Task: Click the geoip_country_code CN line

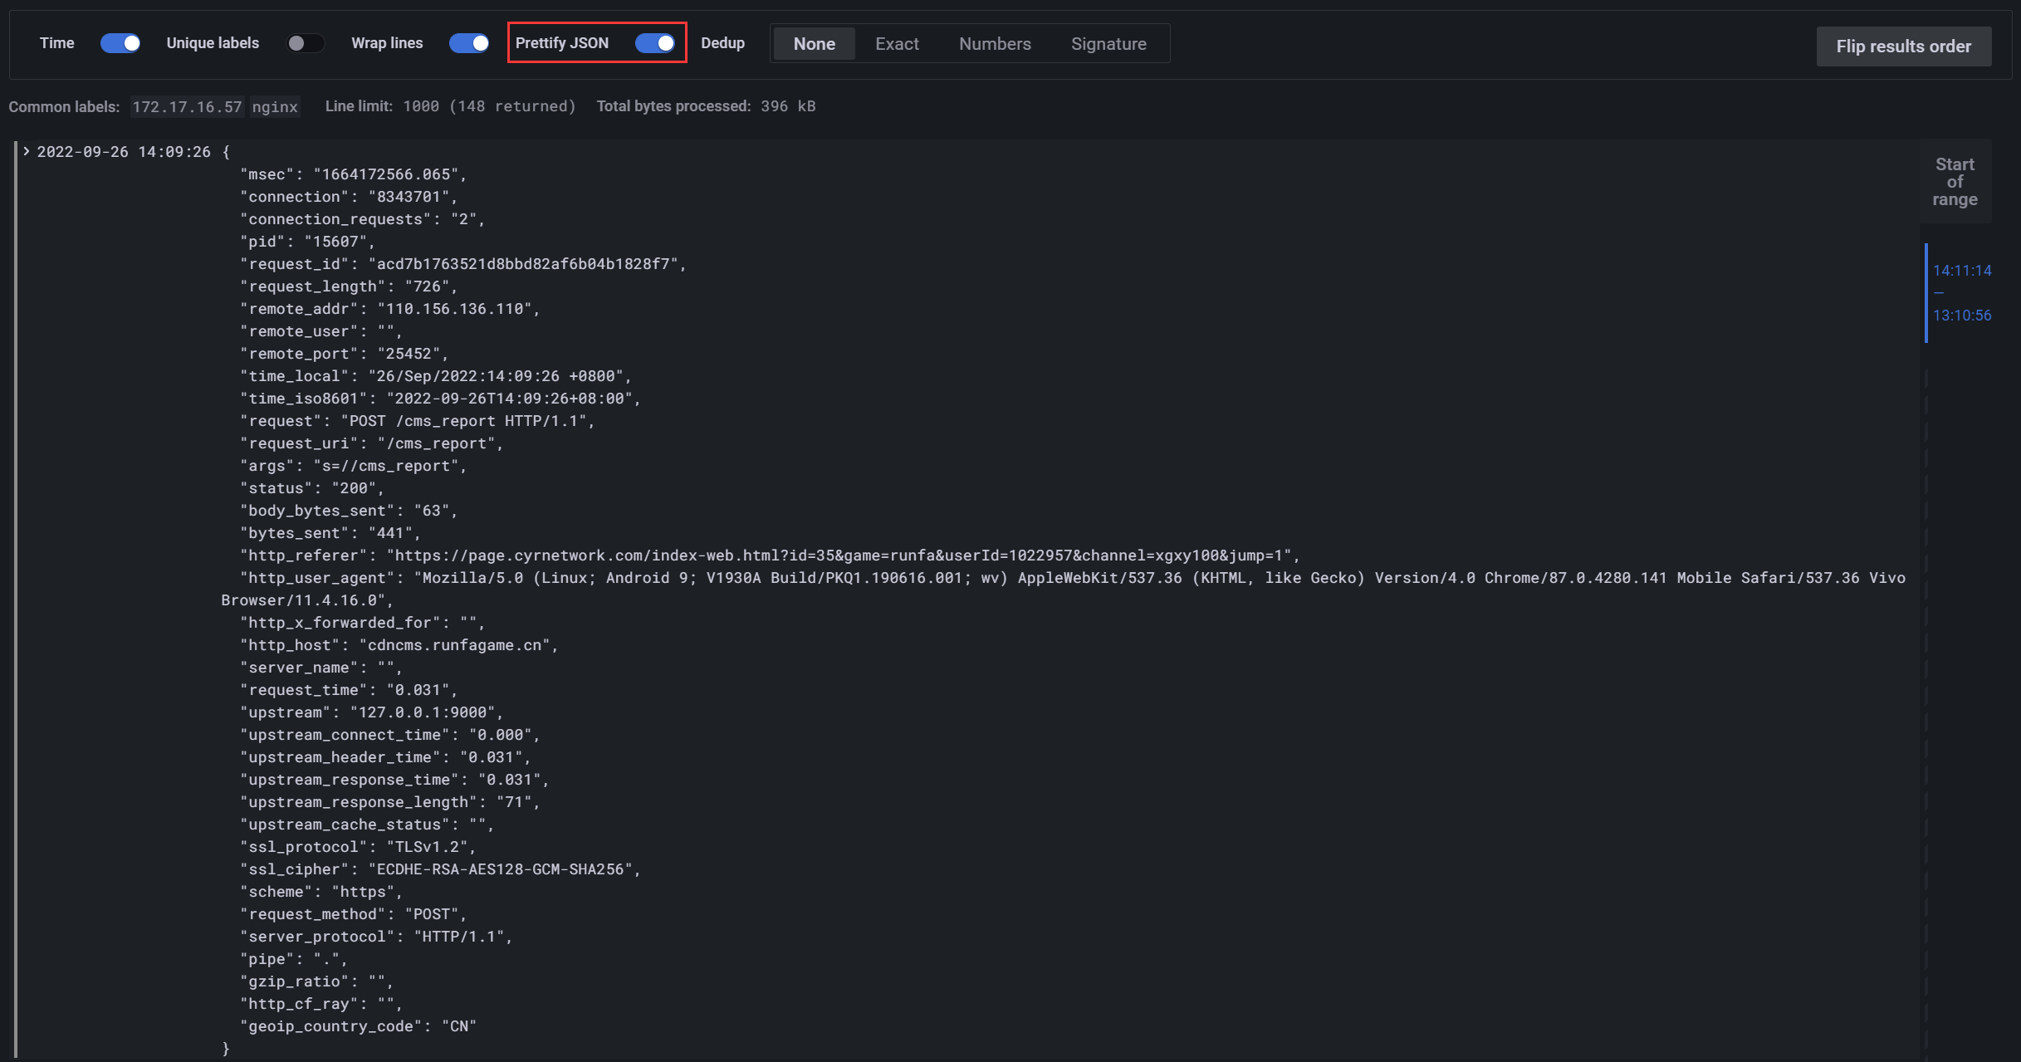Action: (x=358, y=1026)
